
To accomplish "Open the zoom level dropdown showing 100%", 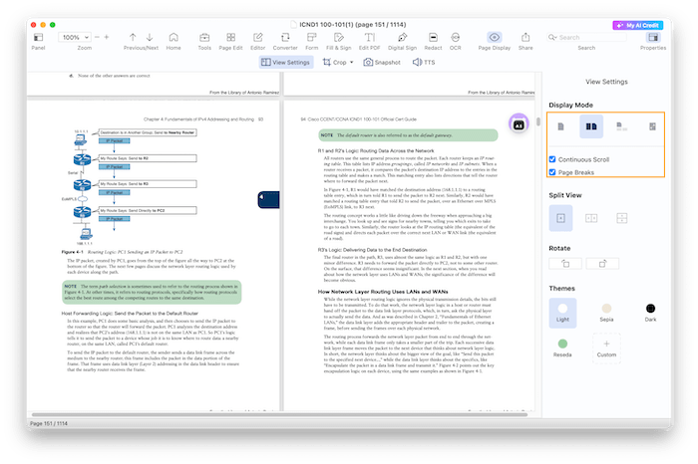I will [74, 37].
